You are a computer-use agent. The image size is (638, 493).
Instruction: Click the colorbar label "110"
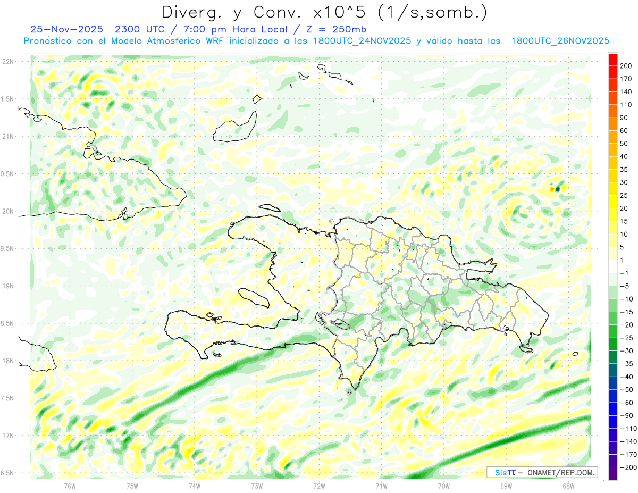click(626, 105)
